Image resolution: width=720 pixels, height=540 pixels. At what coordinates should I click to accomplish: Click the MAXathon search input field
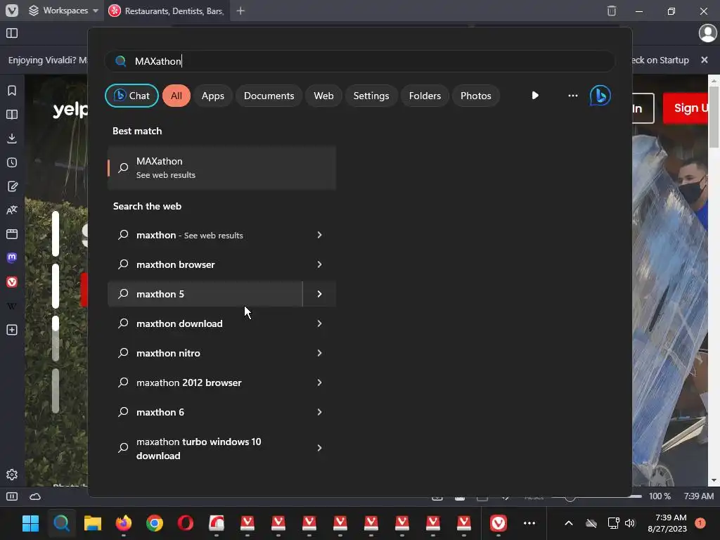[x=359, y=61]
